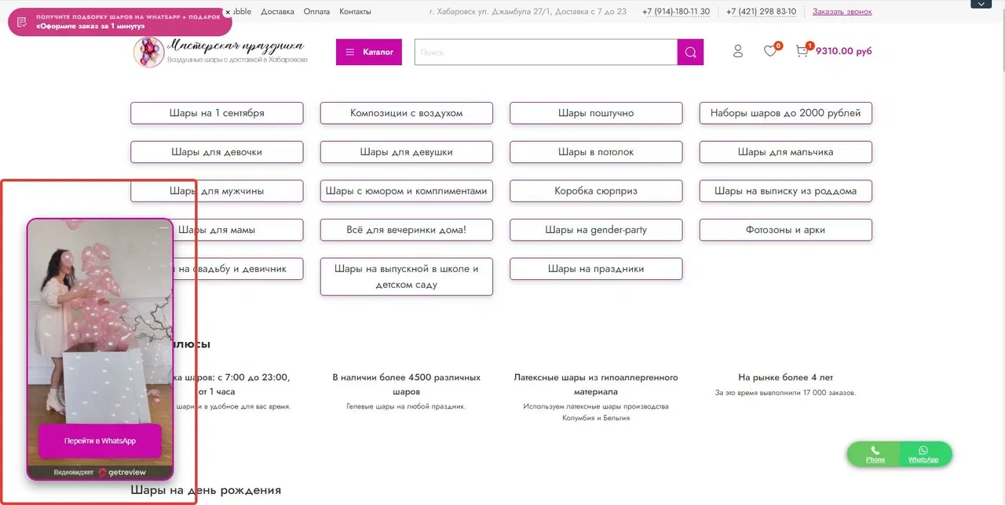Open the Контакты menu item
The width and height of the screenshot is (1005, 505).
click(x=355, y=12)
